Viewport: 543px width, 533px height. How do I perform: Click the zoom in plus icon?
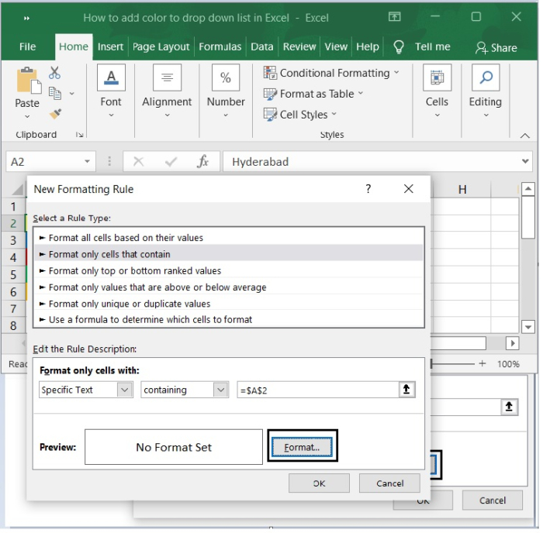(x=482, y=363)
